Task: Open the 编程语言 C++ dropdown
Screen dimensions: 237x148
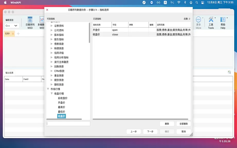Action: pyautogui.click(x=12, y=26)
